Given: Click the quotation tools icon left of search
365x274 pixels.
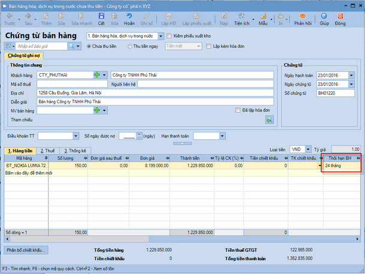Looking at the screenshot, I should click(8, 46).
